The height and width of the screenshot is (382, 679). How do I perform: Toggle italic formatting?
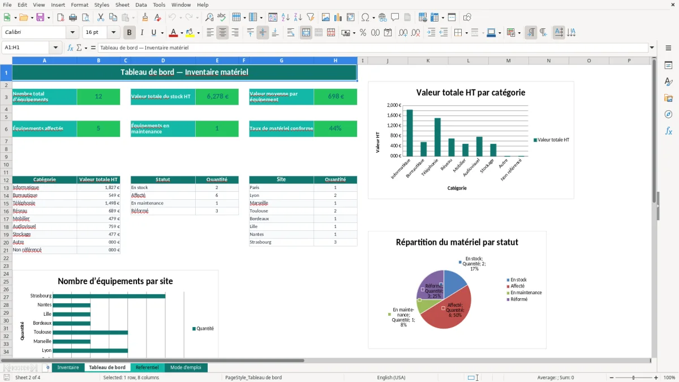(142, 33)
